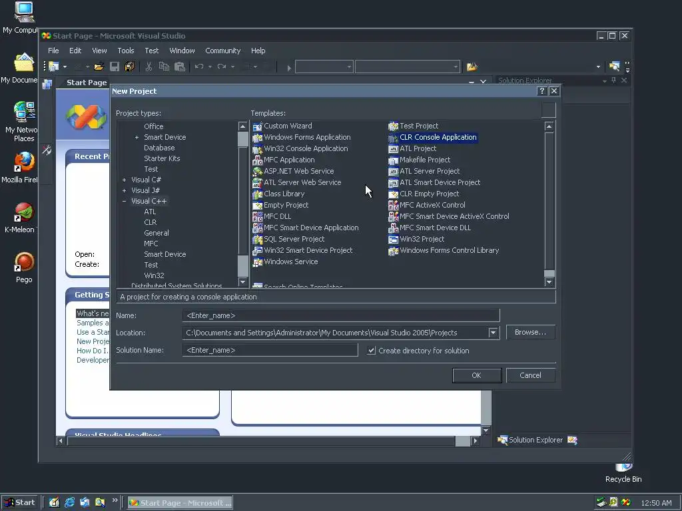Image resolution: width=682 pixels, height=511 pixels.
Task: Click the New Project toolbar icon
Action: click(54, 67)
